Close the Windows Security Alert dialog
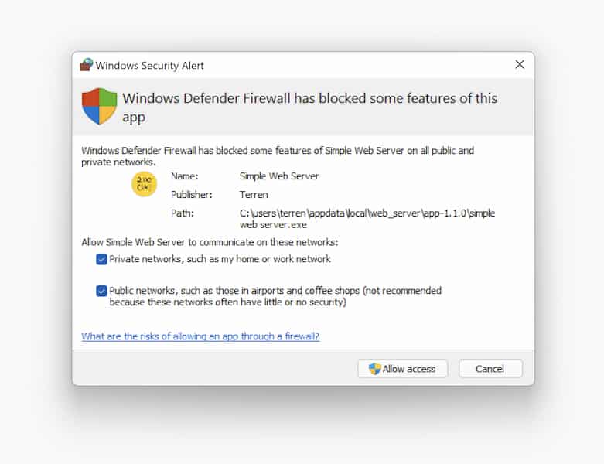The height and width of the screenshot is (464, 604). coord(520,65)
